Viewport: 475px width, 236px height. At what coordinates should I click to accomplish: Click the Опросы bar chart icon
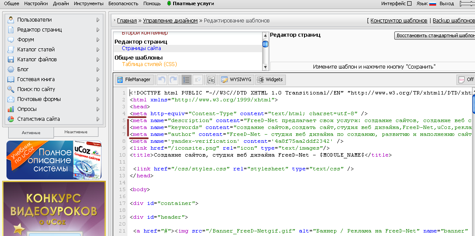tap(11, 109)
